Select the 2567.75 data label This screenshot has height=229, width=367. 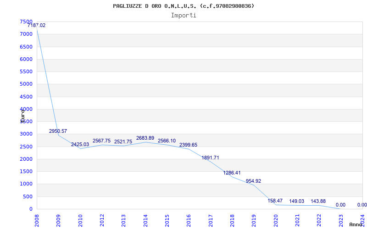(x=101, y=141)
